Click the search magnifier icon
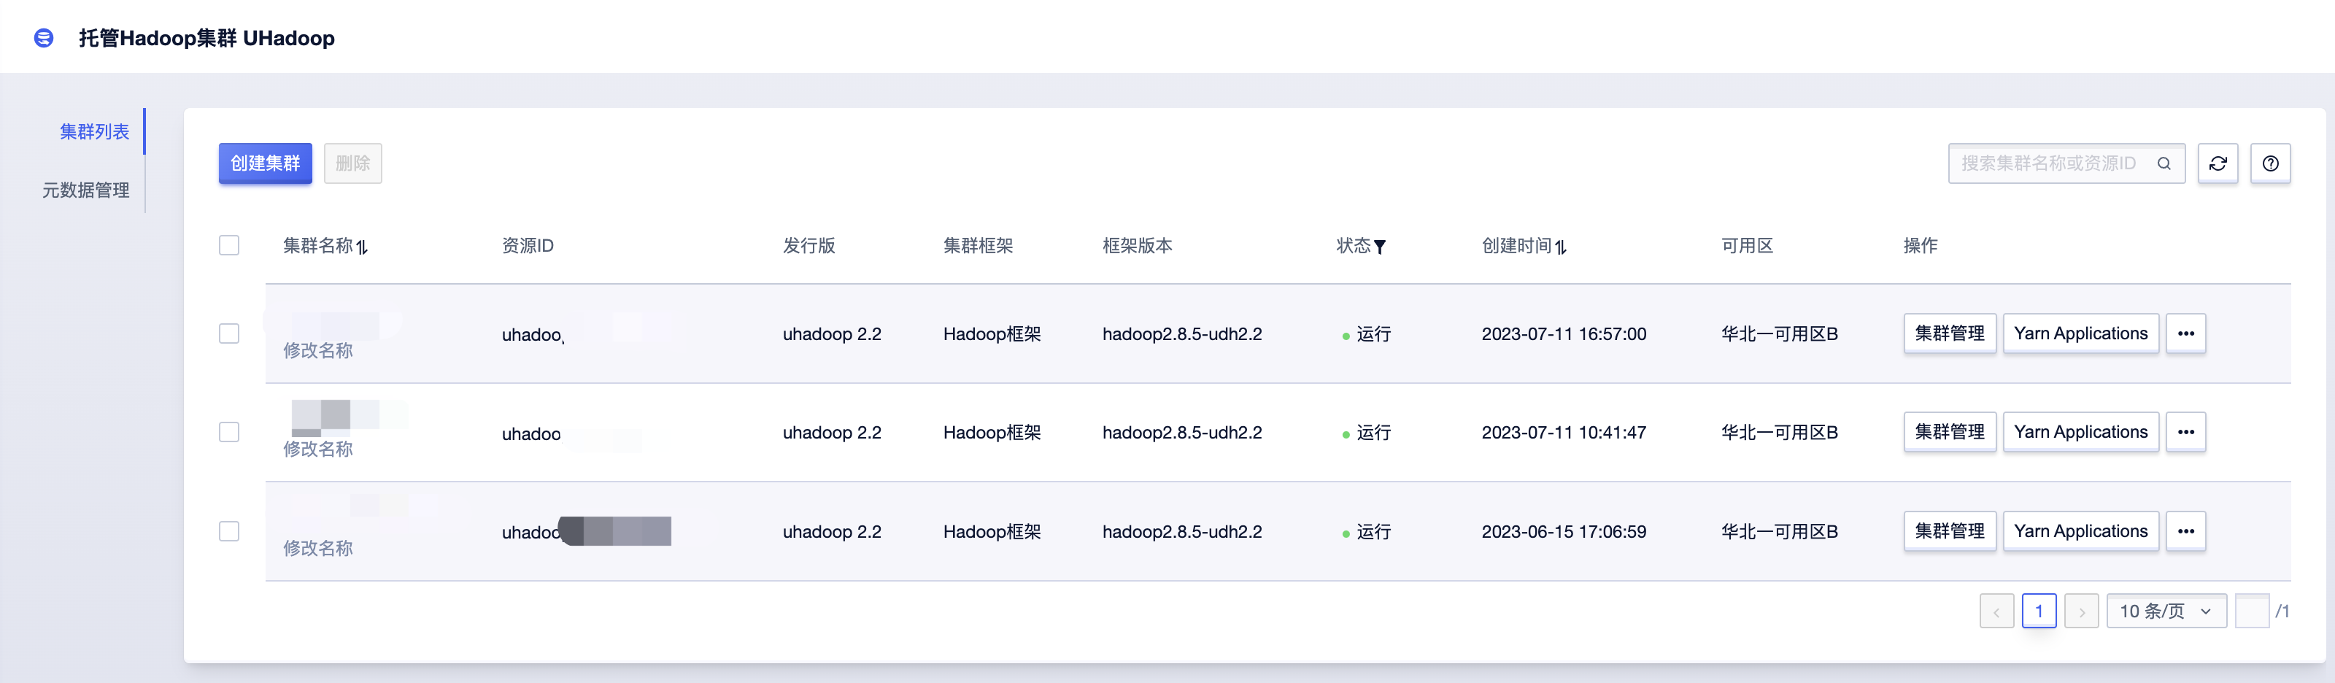 [2164, 163]
